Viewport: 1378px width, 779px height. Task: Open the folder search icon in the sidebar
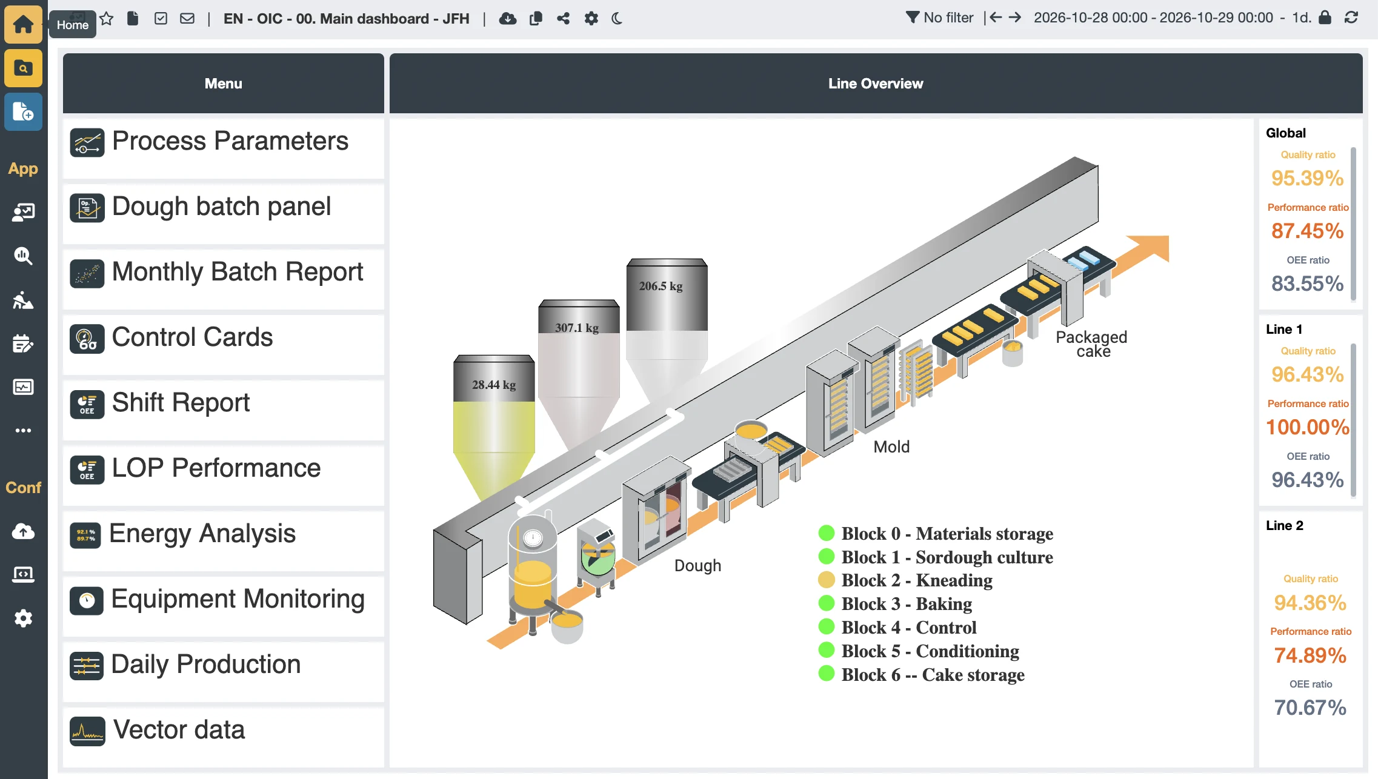point(23,68)
